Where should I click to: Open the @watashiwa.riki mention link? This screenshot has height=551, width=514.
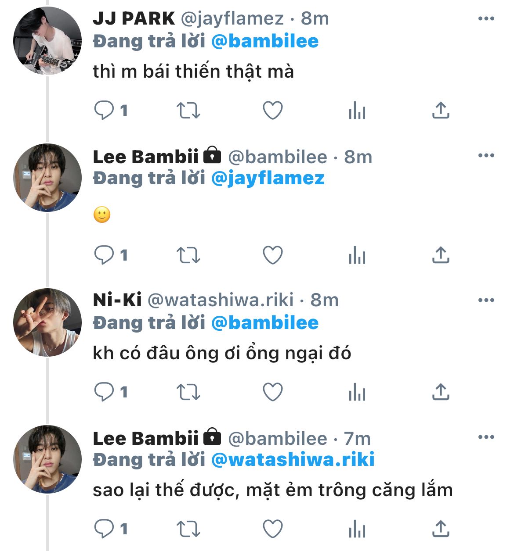point(293,459)
